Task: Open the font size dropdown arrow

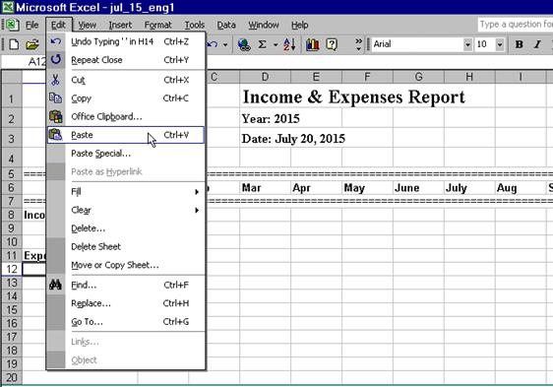Action: click(x=500, y=44)
